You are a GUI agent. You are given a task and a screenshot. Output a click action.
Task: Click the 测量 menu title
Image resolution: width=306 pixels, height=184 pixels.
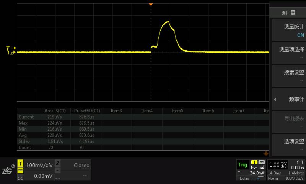[289, 13]
